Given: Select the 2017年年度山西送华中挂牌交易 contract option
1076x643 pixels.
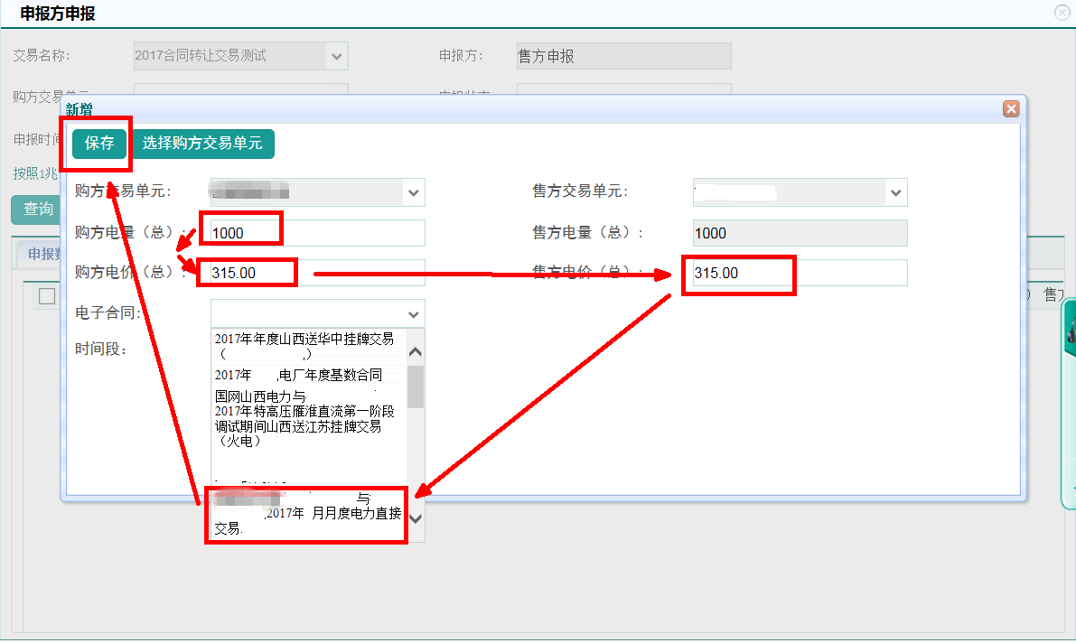Looking at the screenshot, I should coord(304,346).
